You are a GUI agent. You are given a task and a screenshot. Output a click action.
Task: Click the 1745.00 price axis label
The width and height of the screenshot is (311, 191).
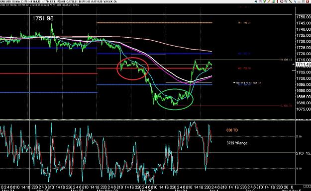click(x=303, y=23)
